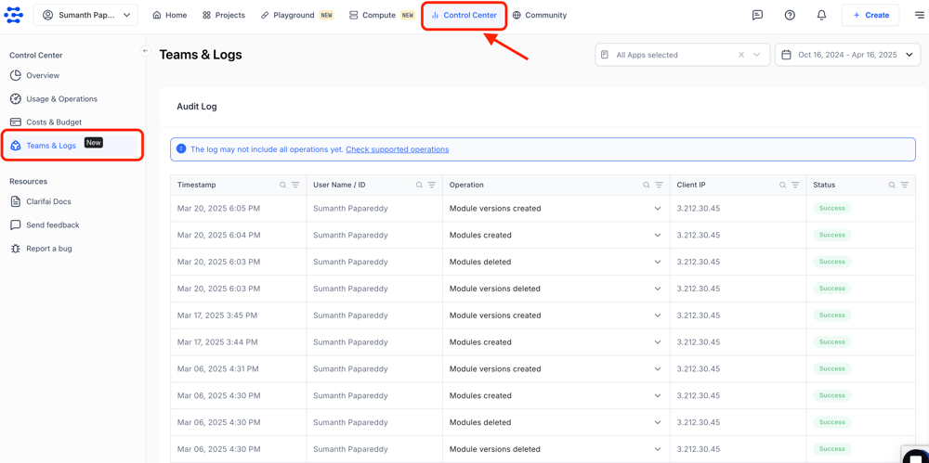Open the All Apps selected field
Screen dimensions: 929x463
coord(671,55)
